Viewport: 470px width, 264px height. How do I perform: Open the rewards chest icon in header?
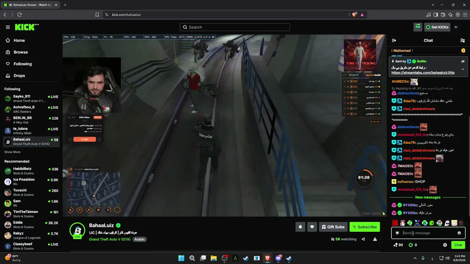pos(418,27)
